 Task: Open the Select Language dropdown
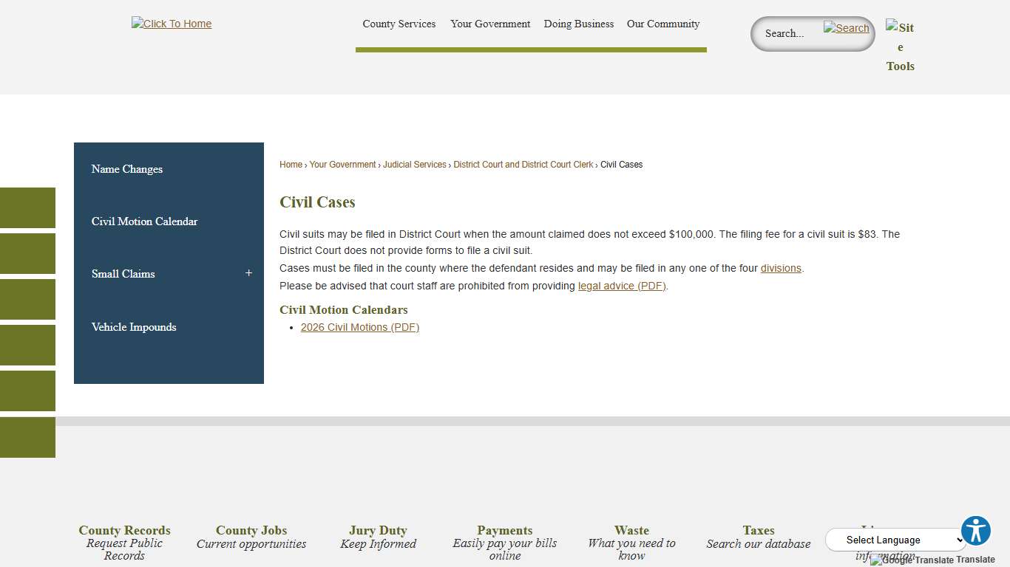pos(895,540)
